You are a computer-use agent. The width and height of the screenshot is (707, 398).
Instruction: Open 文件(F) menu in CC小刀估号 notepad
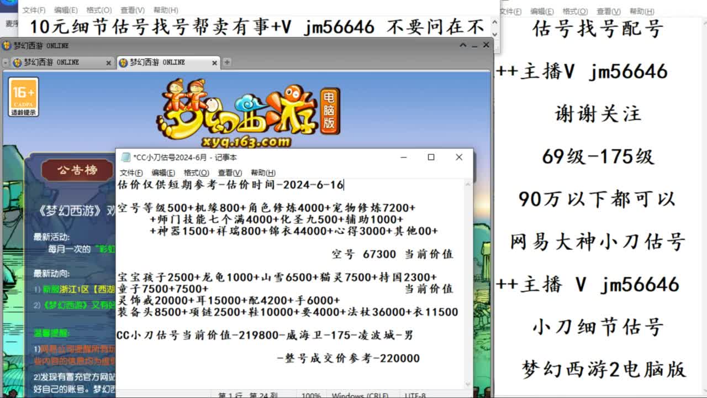pos(131,173)
